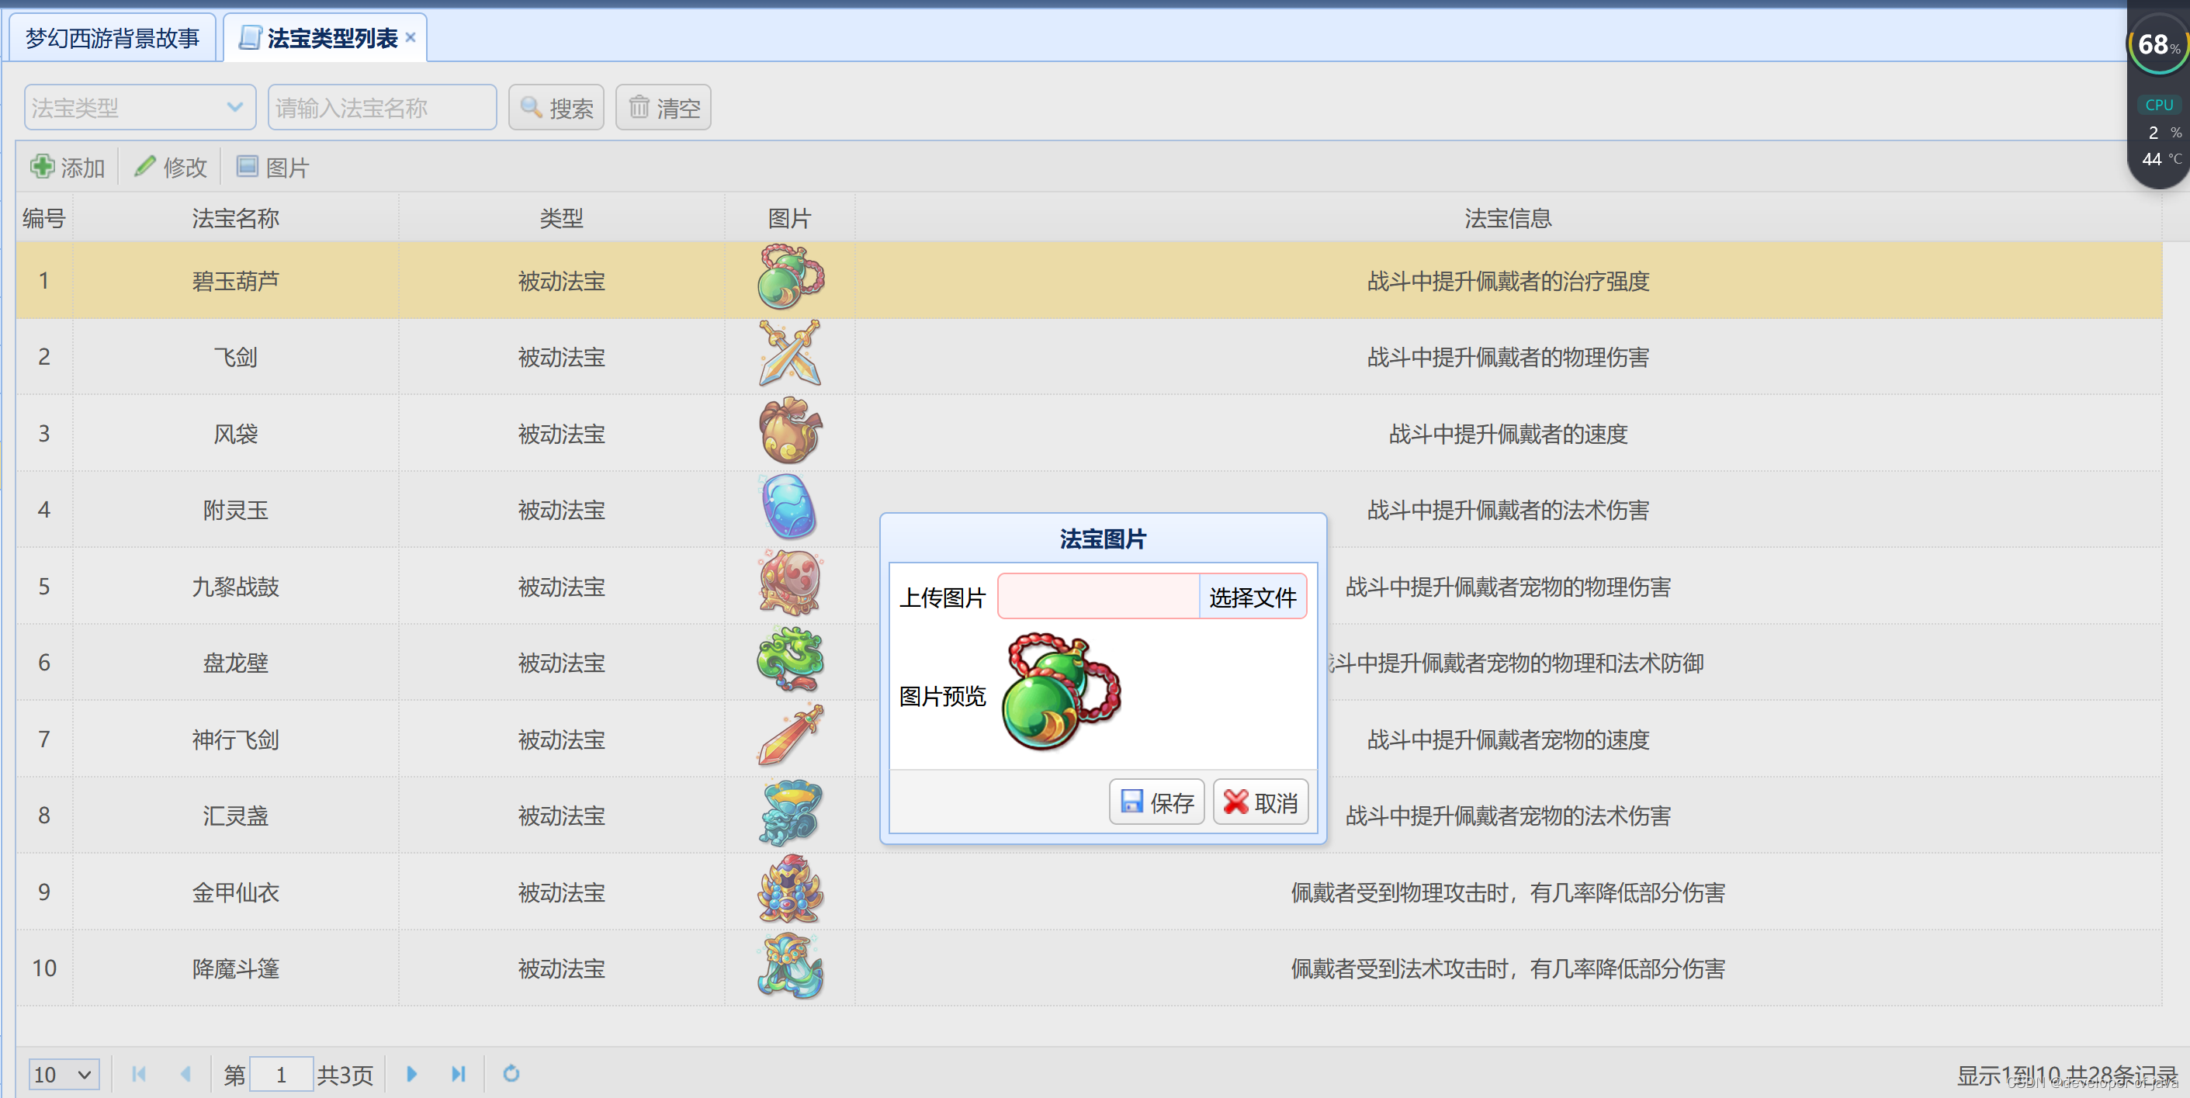Viewport: 2190px width, 1098px height.
Task: Click the 取消 cancel button
Action: coord(1261,802)
